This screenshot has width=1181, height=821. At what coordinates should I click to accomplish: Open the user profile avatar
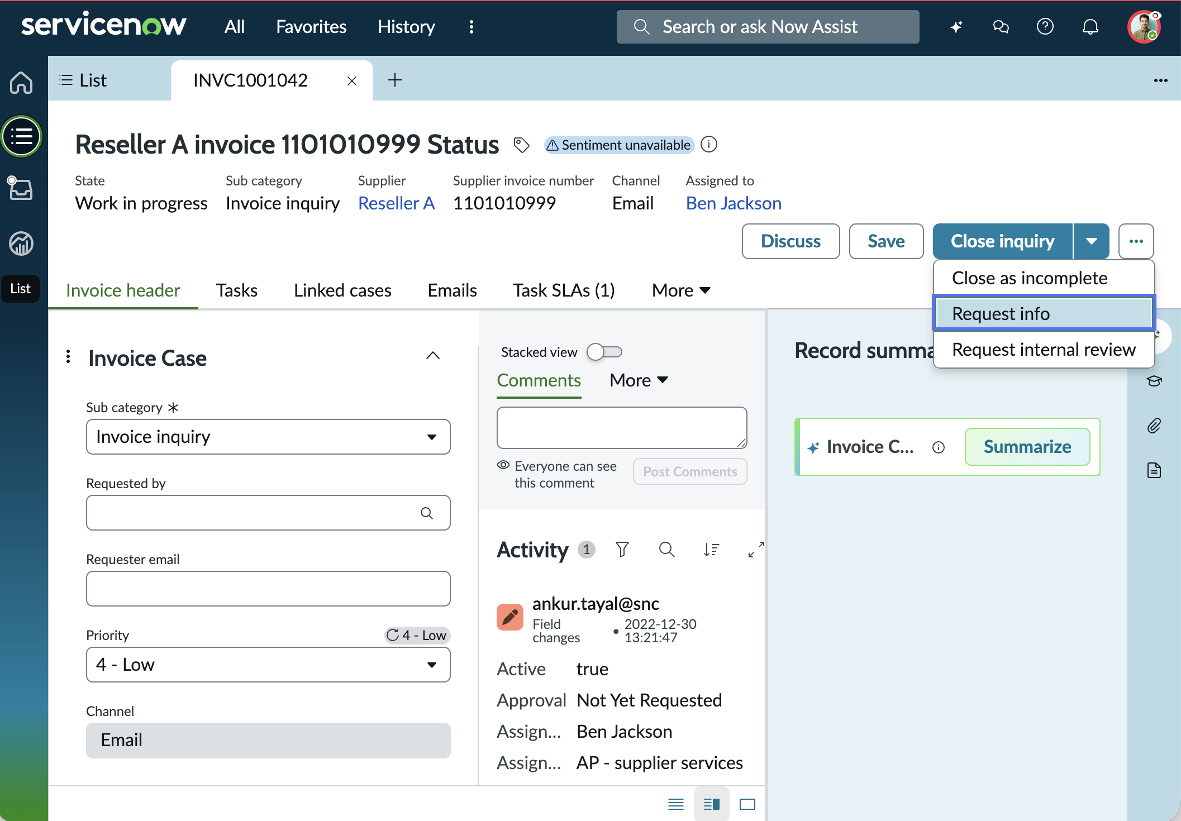click(x=1144, y=27)
